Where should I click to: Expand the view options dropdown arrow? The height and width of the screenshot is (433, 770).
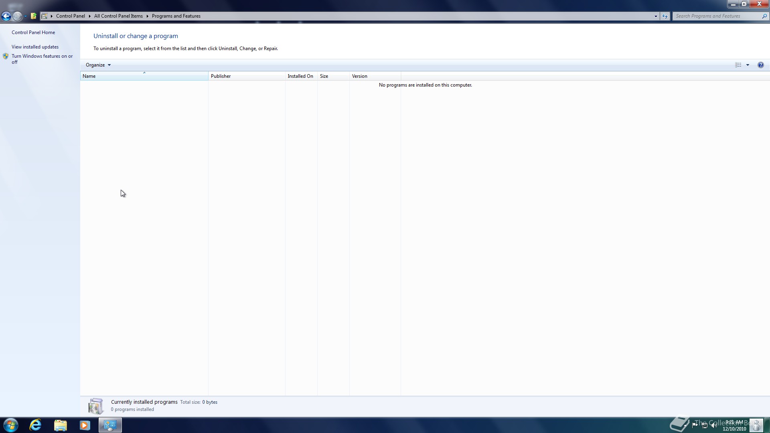coord(748,65)
